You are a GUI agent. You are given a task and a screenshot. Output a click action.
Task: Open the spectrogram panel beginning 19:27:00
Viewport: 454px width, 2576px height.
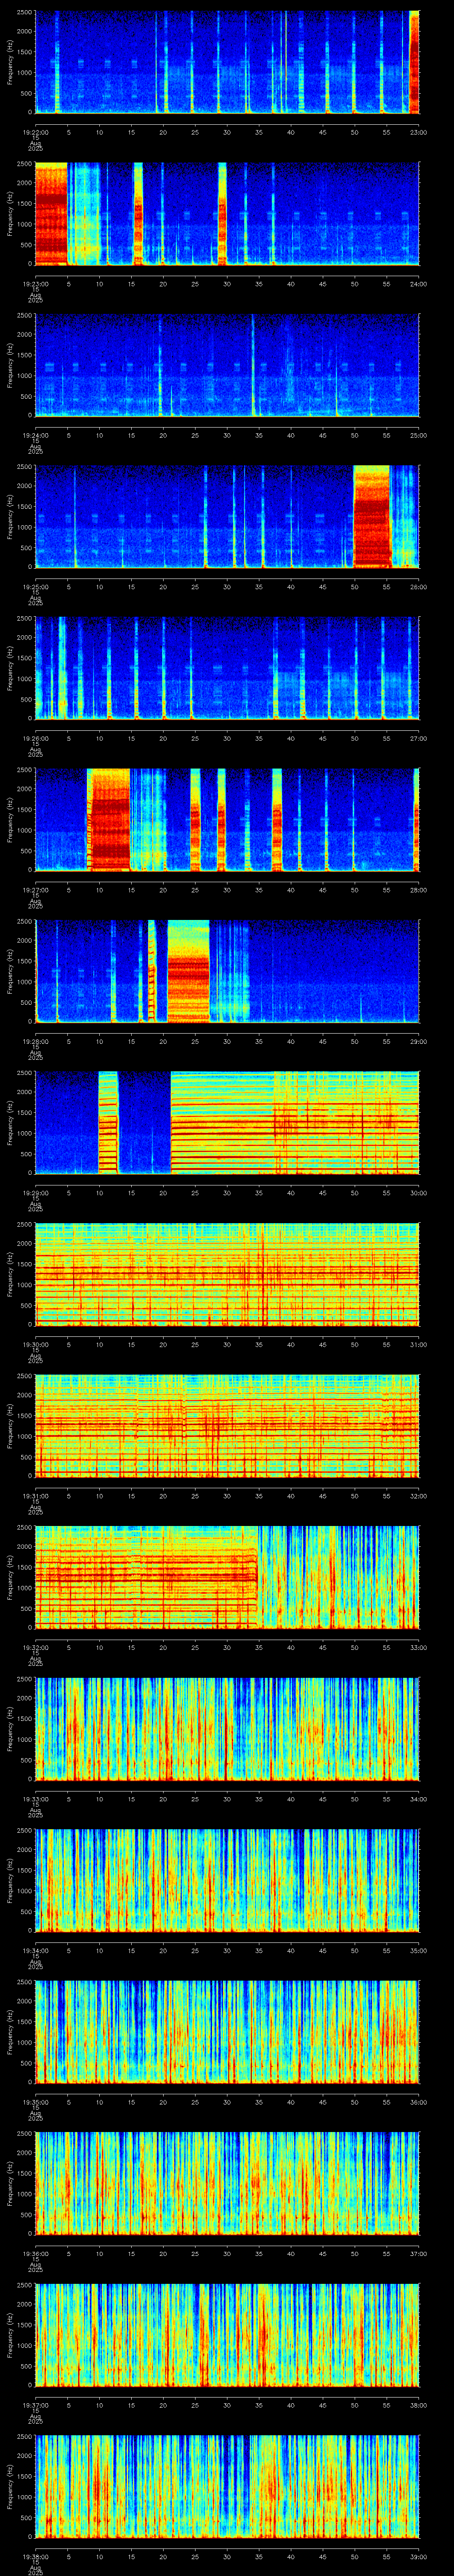click(227, 820)
